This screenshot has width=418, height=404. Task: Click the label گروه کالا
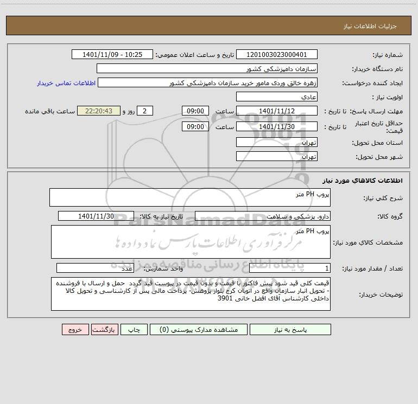click(x=390, y=216)
